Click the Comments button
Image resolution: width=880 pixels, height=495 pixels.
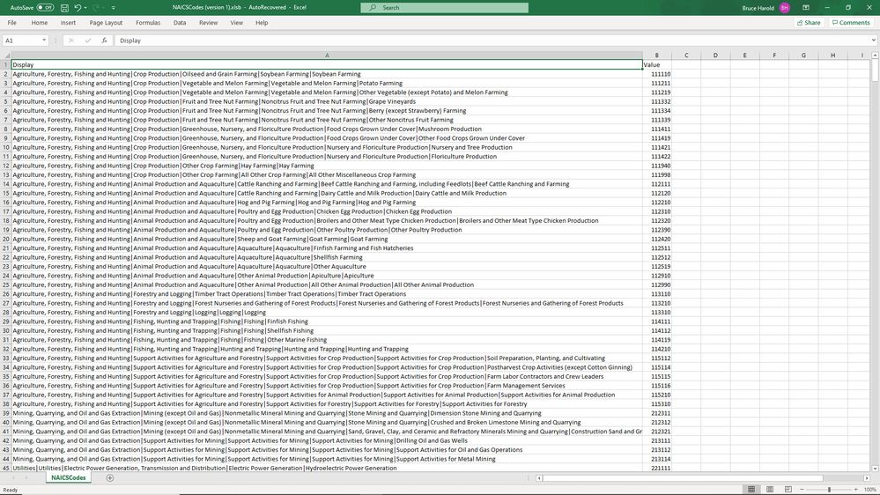[851, 23]
